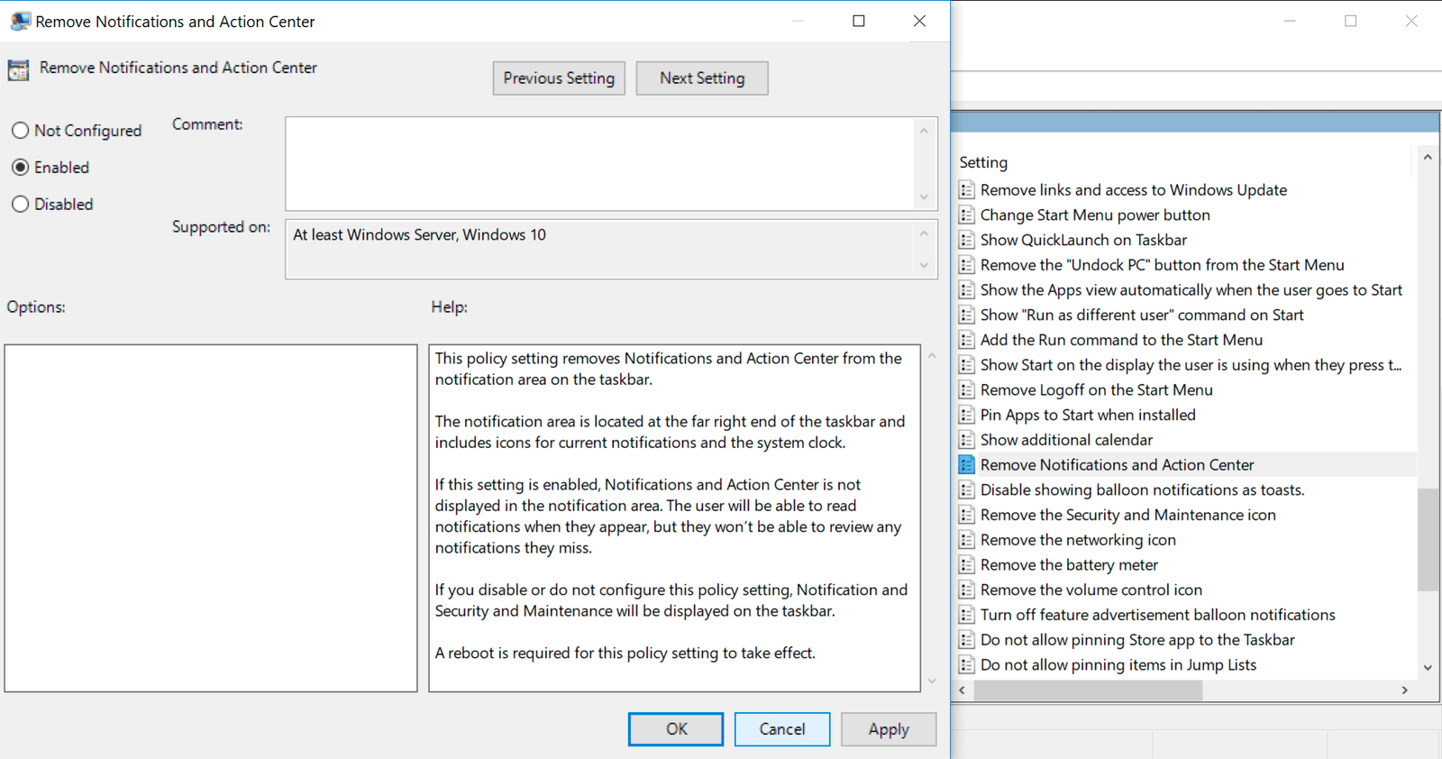Select the Not Configured radio button
This screenshot has width=1442, height=759.
20,131
